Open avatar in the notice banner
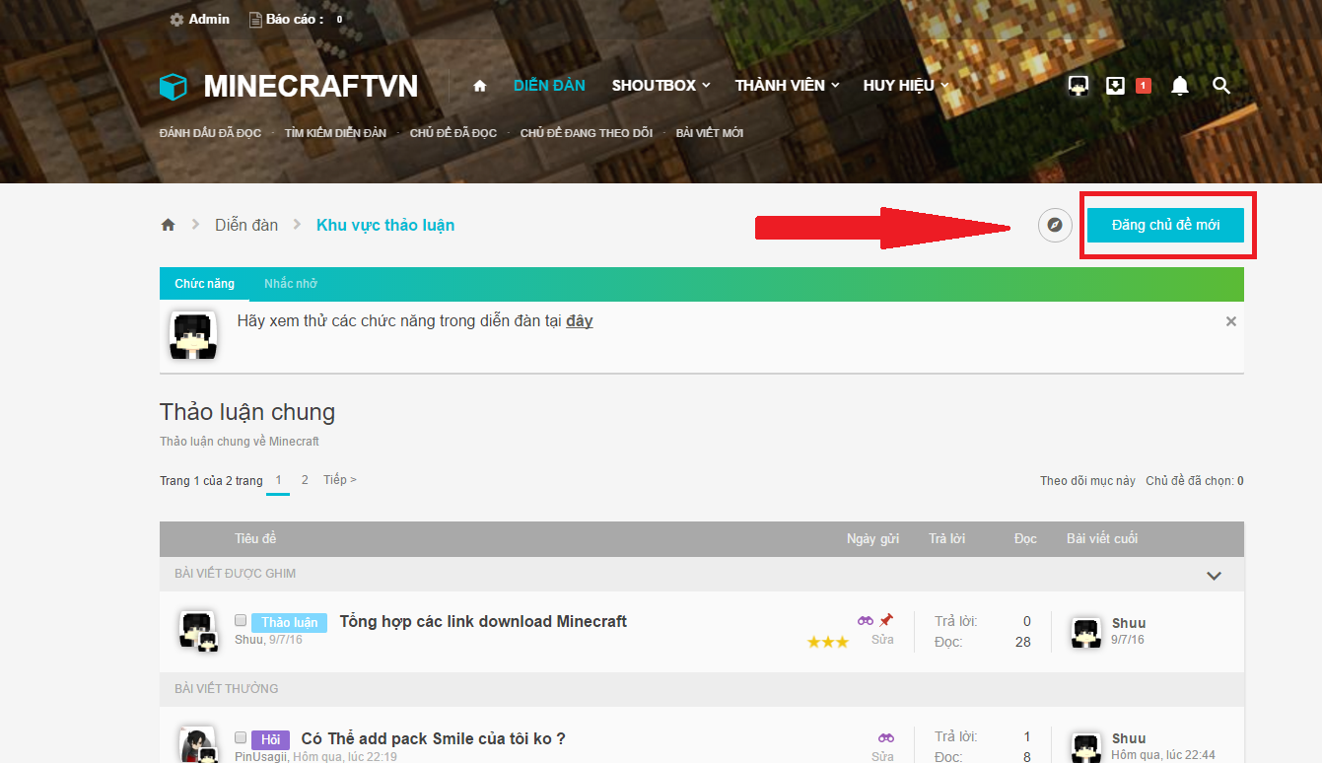1322x763 pixels. 193,335
